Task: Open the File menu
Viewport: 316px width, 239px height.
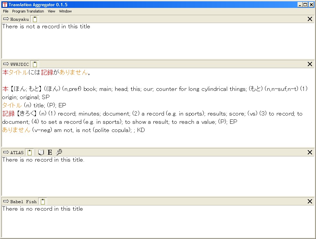Action: coord(6,11)
